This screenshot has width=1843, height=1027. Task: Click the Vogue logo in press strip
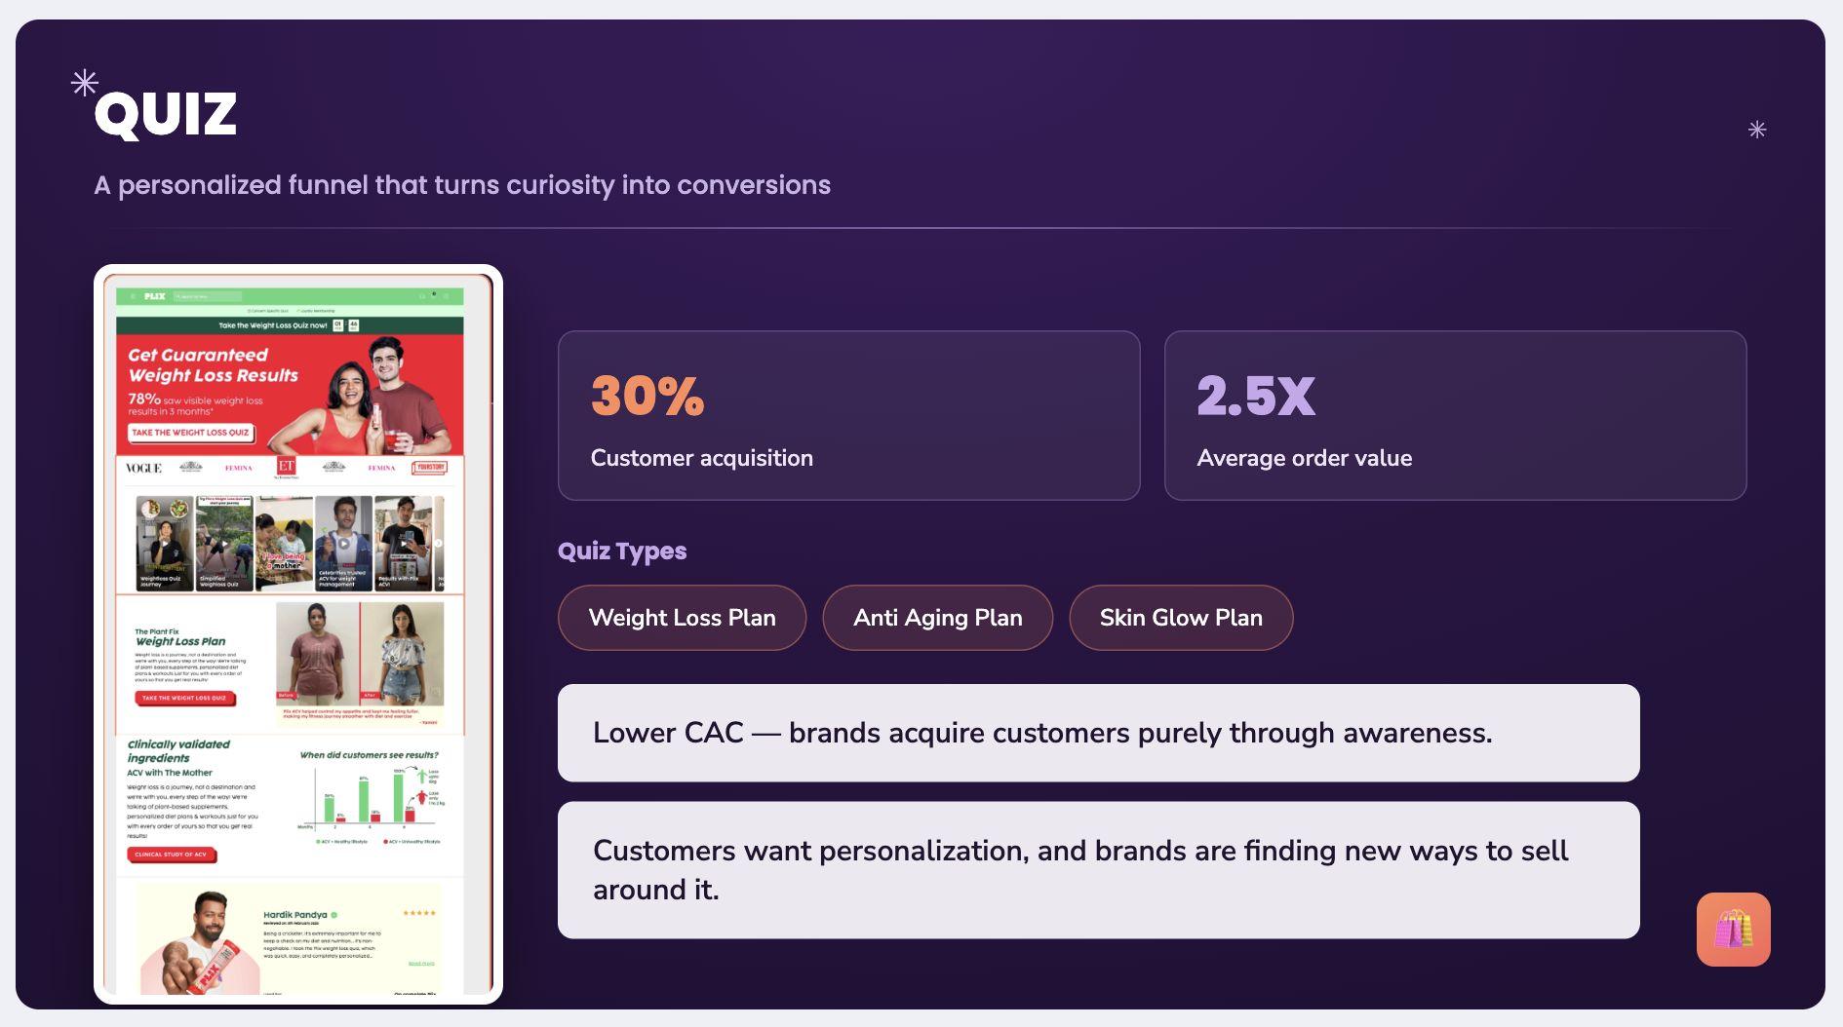pyautogui.click(x=143, y=468)
